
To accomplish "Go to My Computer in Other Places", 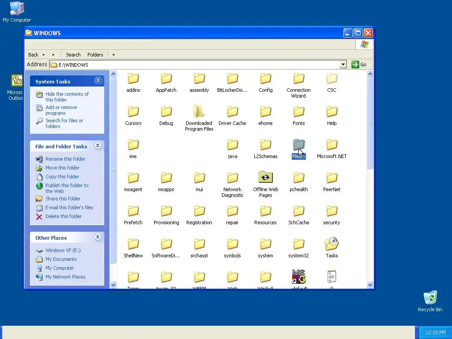I will (x=60, y=268).
